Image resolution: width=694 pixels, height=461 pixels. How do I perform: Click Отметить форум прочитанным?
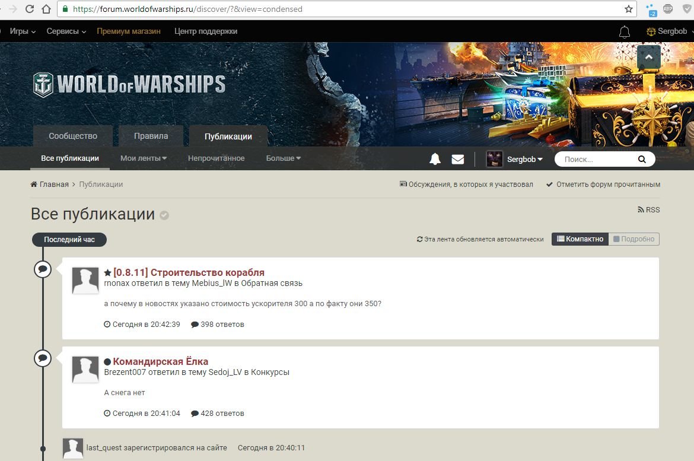tap(603, 185)
